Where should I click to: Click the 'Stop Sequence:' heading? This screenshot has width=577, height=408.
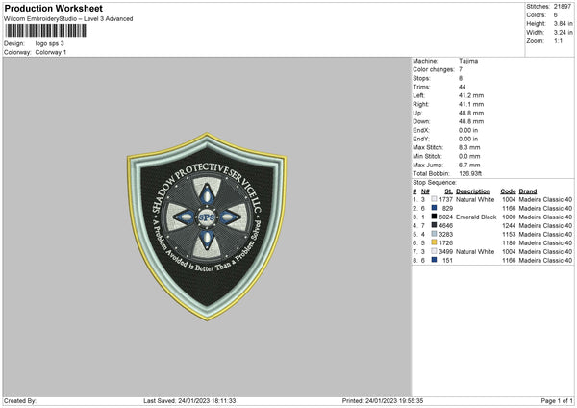435,183
